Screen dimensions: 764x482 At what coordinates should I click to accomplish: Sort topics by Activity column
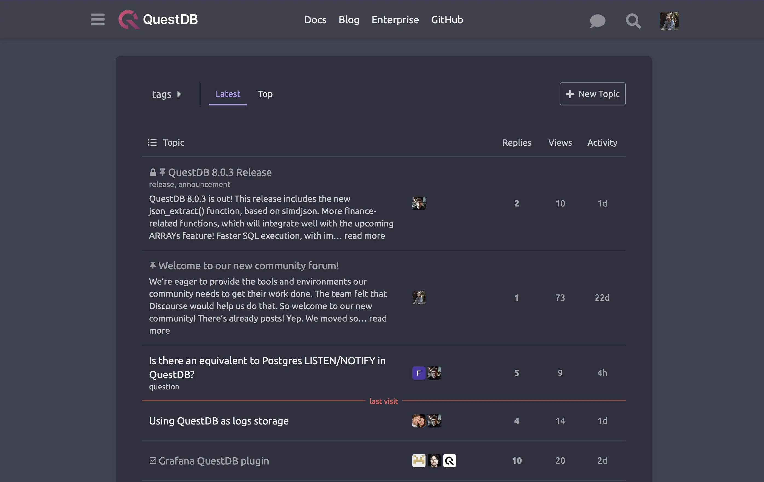coord(602,143)
